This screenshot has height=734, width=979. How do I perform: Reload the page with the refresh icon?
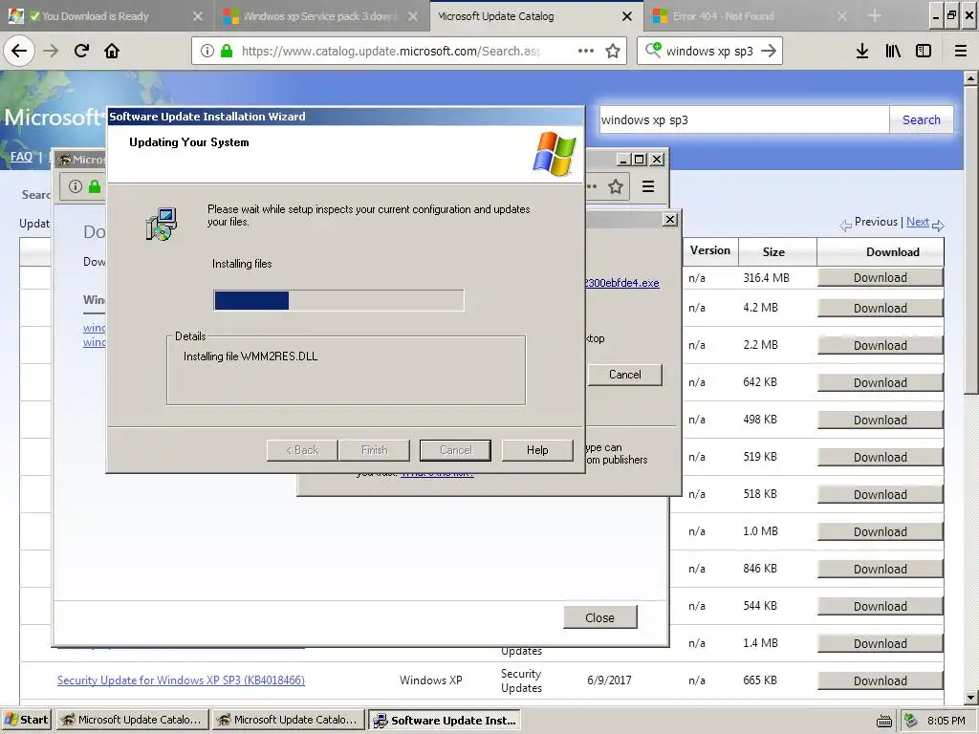click(x=81, y=52)
